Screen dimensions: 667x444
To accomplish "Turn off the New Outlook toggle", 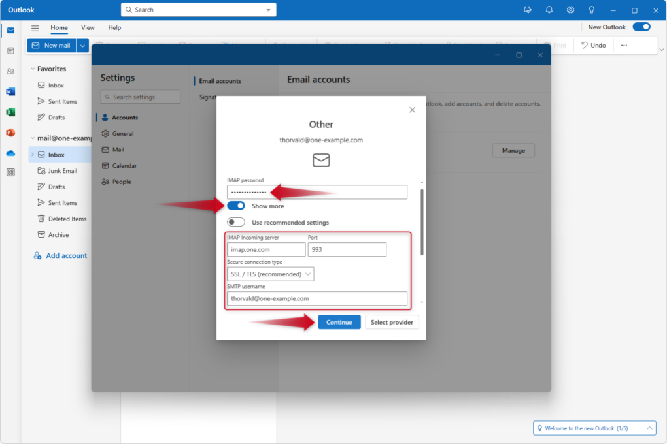I will (x=640, y=27).
